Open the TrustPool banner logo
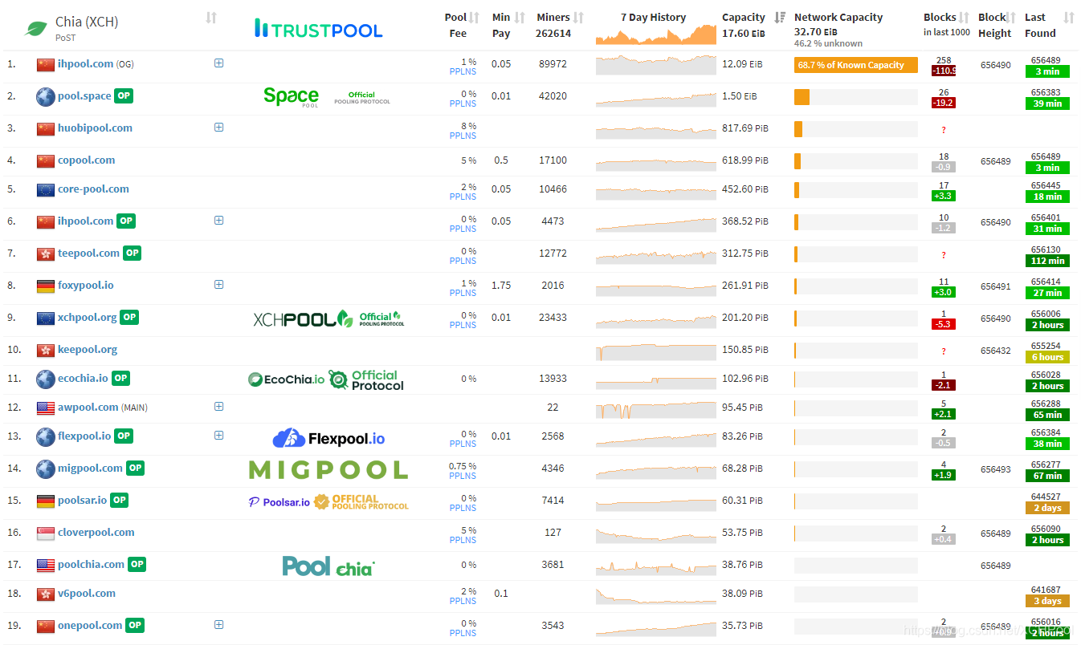The width and height of the screenshot is (1081, 645). (318, 29)
